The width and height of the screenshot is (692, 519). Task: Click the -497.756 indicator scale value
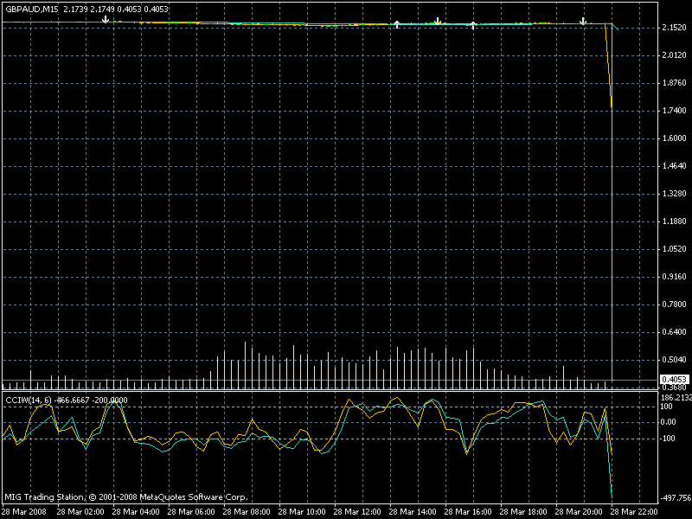pos(674,498)
